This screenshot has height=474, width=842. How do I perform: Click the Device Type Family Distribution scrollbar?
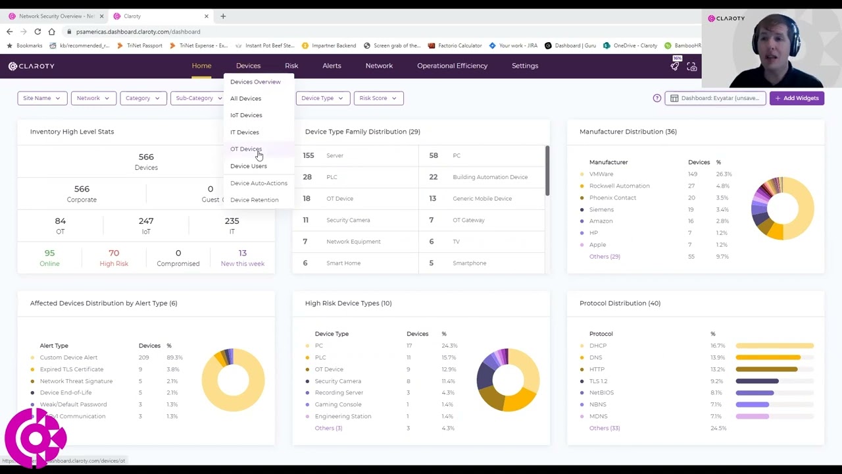pyautogui.click(x=547, y=170)
